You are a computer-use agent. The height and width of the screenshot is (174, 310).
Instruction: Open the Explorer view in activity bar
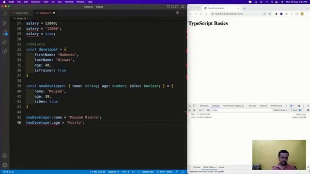(x=5, y=32)
